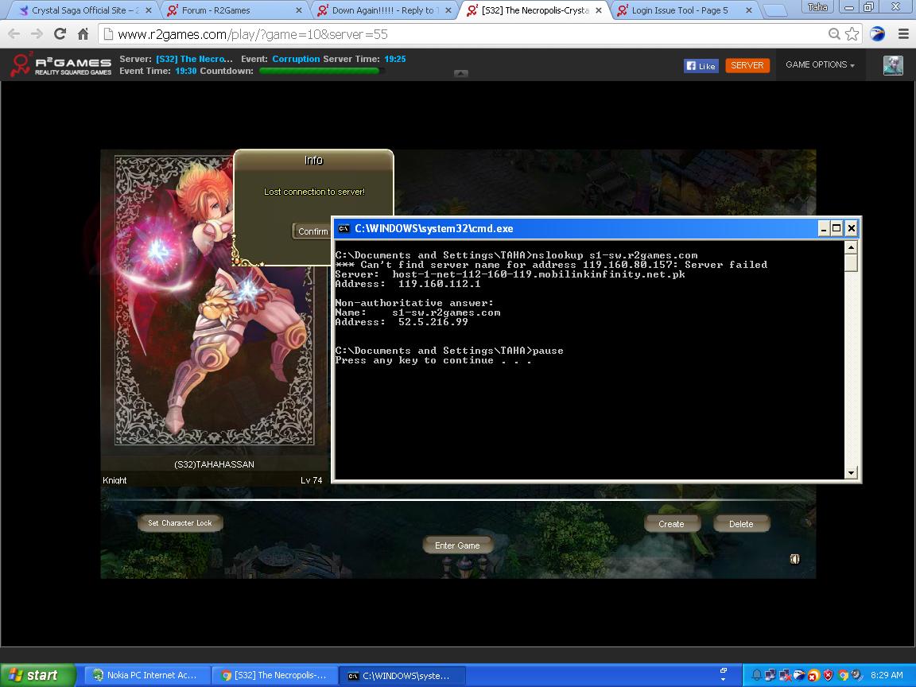
Task: Open the Windows Start menu
Action: (37, 675)
